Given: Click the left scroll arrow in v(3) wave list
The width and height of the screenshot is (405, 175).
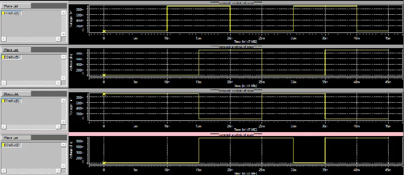Looking at the screenshot, I should 3,171.
